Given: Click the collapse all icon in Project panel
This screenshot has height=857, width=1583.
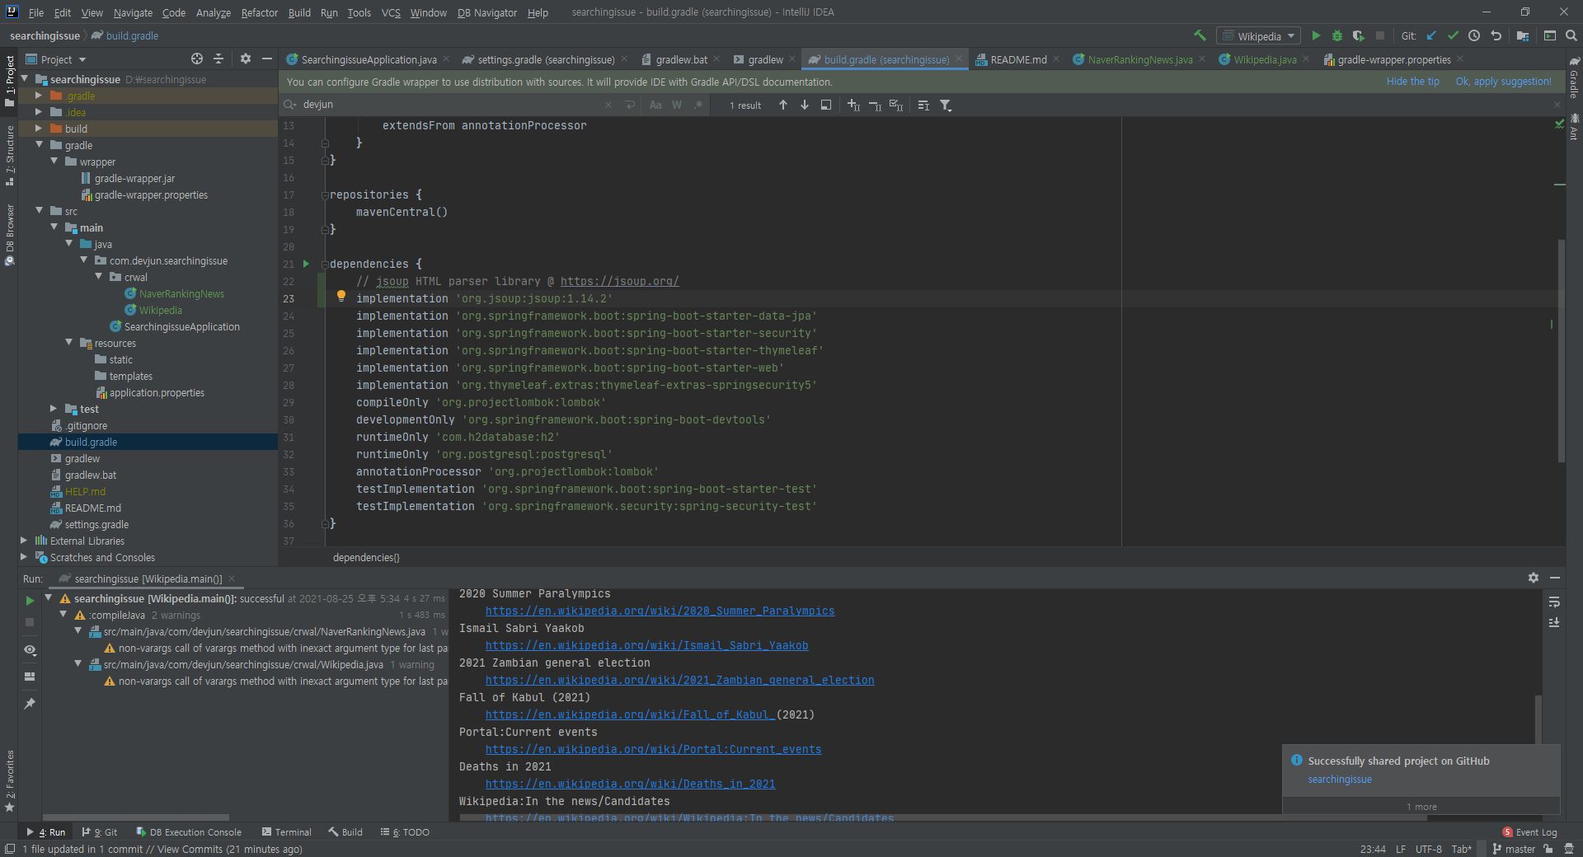Looking at the screenshot, I should [x=218, y=59].
